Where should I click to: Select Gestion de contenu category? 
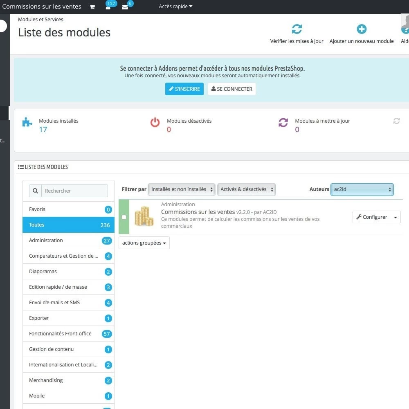[68, 349]
